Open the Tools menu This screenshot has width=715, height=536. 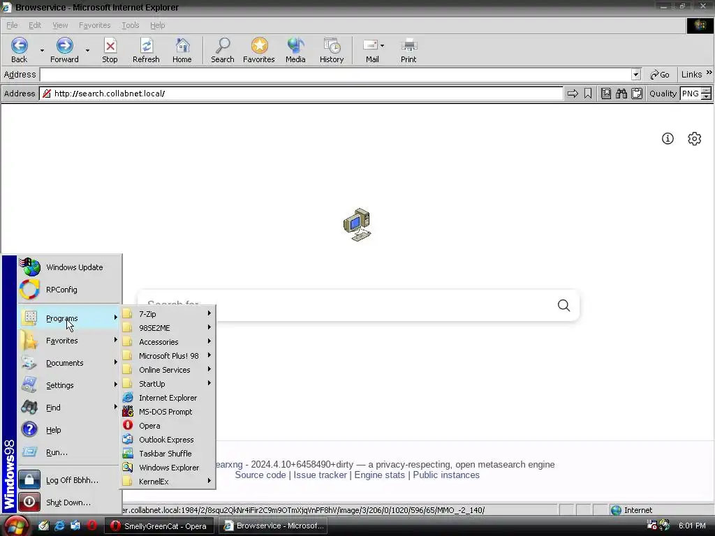(x=131, y=25)
